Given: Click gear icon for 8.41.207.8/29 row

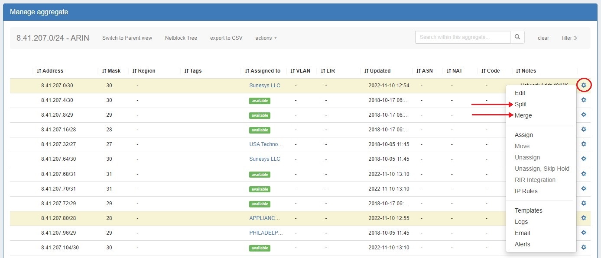Looking at the screenshot, I should coord(584,115).
